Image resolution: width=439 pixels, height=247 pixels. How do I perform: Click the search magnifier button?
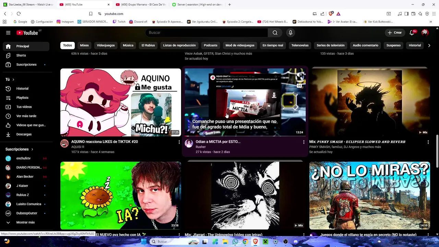[x=275, y=33]
